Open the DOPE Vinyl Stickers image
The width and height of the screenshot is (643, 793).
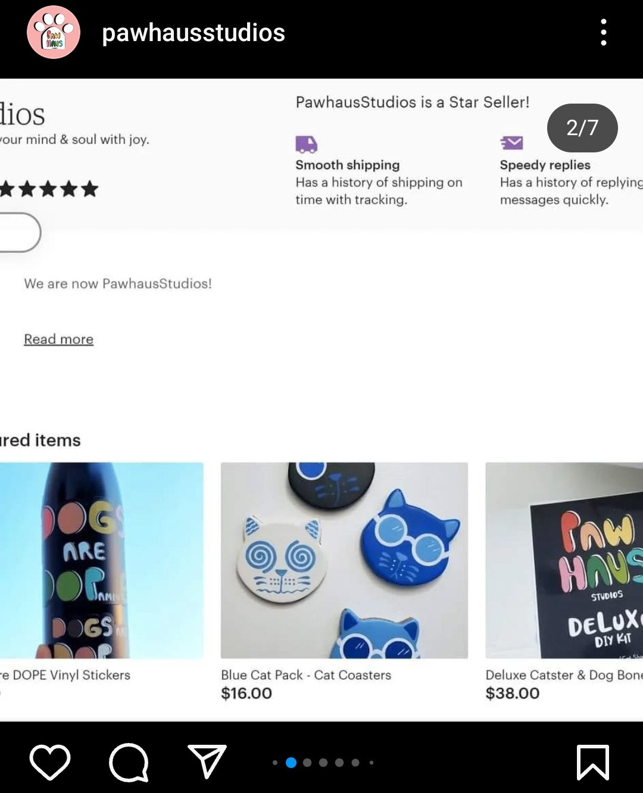101,560
